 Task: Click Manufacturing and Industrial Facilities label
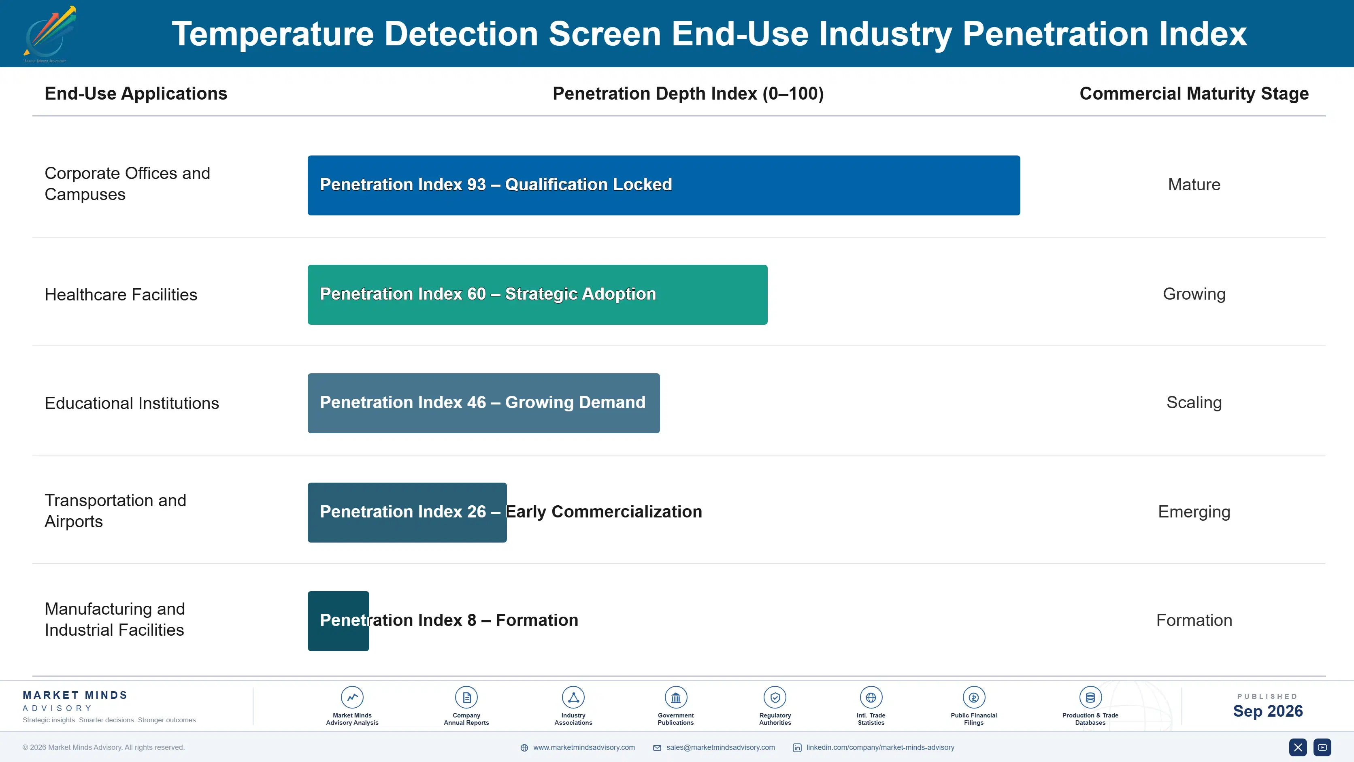coord(115,619)
